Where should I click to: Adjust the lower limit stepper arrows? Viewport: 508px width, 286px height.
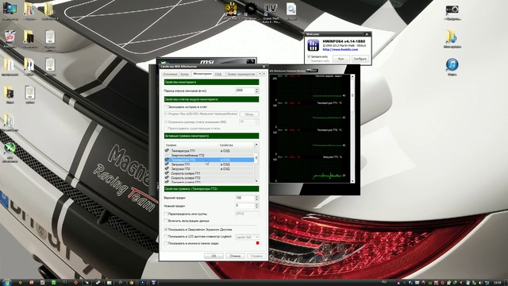[257, 206]
